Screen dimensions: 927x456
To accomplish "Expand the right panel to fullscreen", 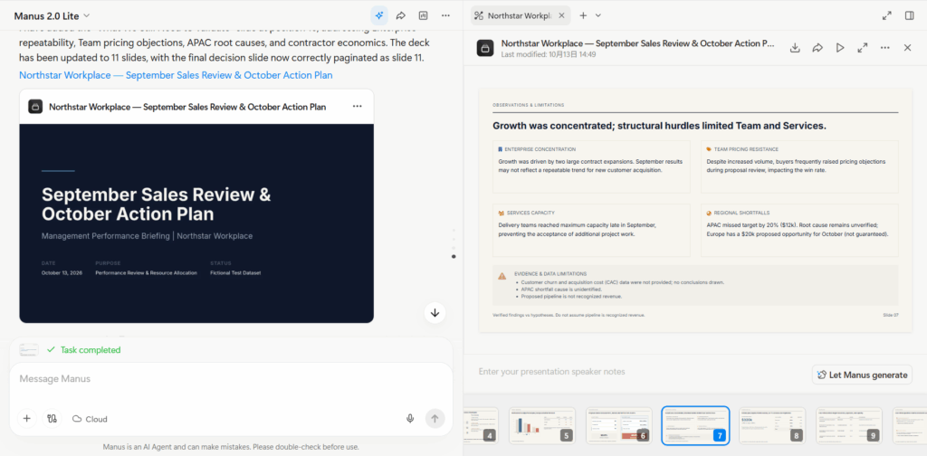I will pos(887,16).
